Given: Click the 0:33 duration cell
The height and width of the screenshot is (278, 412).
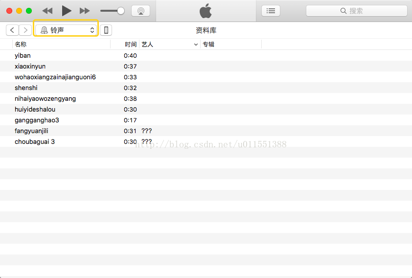Looking at the screenshot, I should pos(130,77).
